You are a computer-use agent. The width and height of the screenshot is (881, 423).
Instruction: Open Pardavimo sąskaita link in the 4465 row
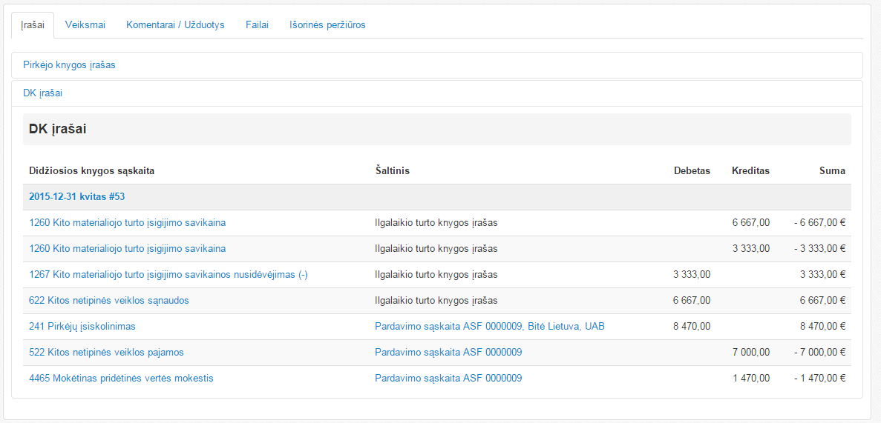click(x=448, y=378)
